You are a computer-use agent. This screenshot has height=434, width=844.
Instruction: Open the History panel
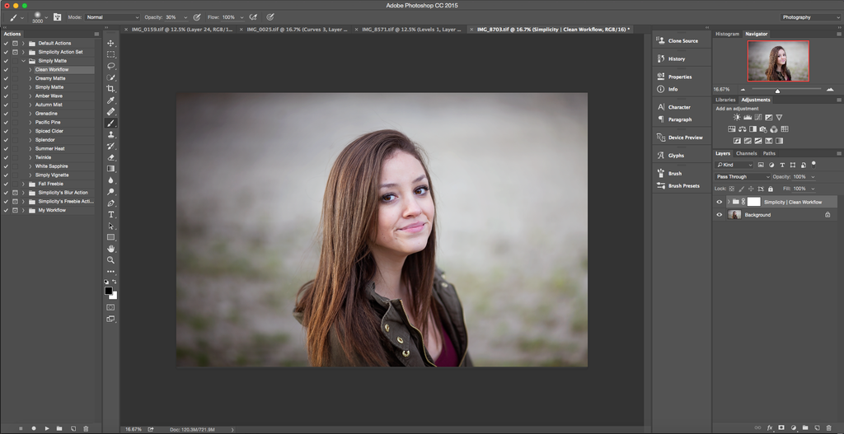point(676,58)
